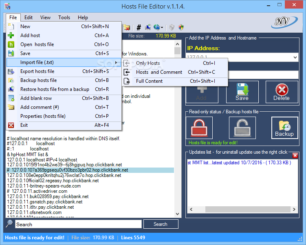The width and height of the screenshot is (306, 245).
Task: Click the 'MMT list...latest updated 10/7/2016' update entry
Action: pyautogui.click(x=239, y=163)
